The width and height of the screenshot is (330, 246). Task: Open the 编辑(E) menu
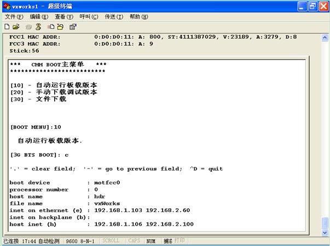[39, 16]
